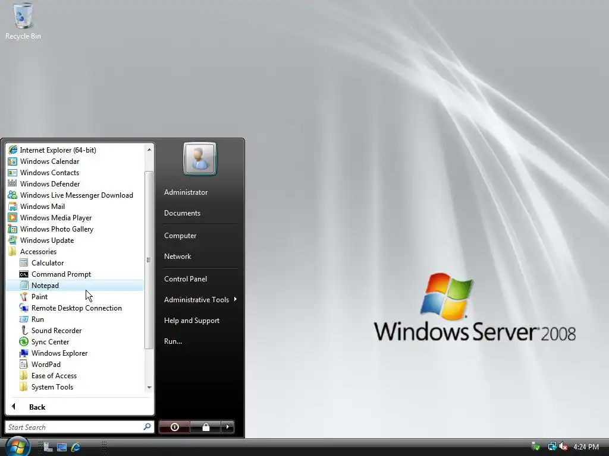Screen dimensions: 609x456
Task: Click the Start orb button
Action: (17, 446)
